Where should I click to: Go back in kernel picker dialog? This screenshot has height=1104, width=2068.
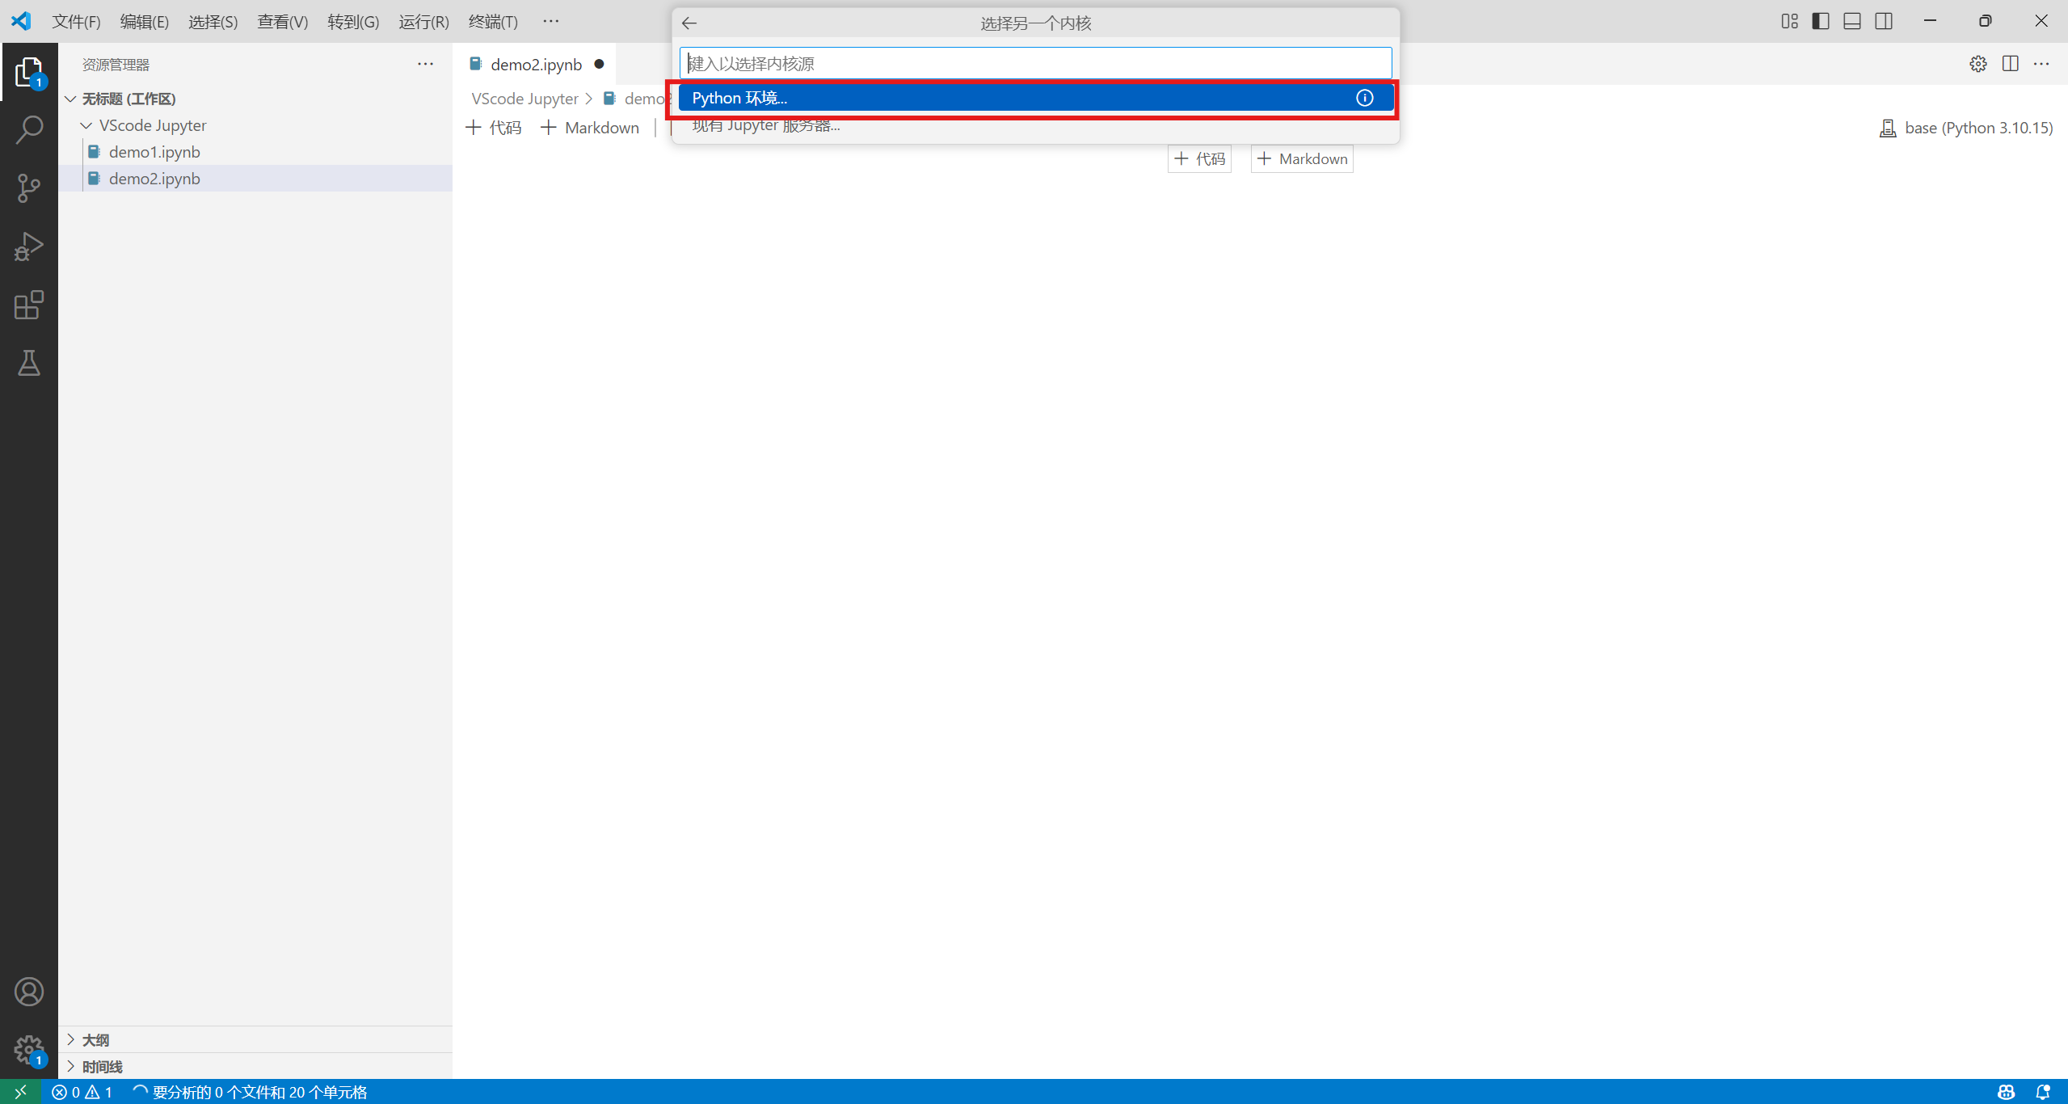689,23
